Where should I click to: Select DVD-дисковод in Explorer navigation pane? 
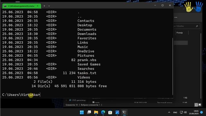pyautogui.click(x=78, y=100)
